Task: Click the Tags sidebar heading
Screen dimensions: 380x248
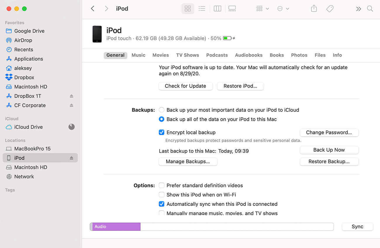Action: pyautogui.click(x=10, y=190)
